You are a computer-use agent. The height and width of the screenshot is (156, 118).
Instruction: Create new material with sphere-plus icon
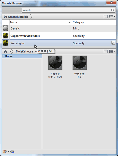tap(12, 152)
